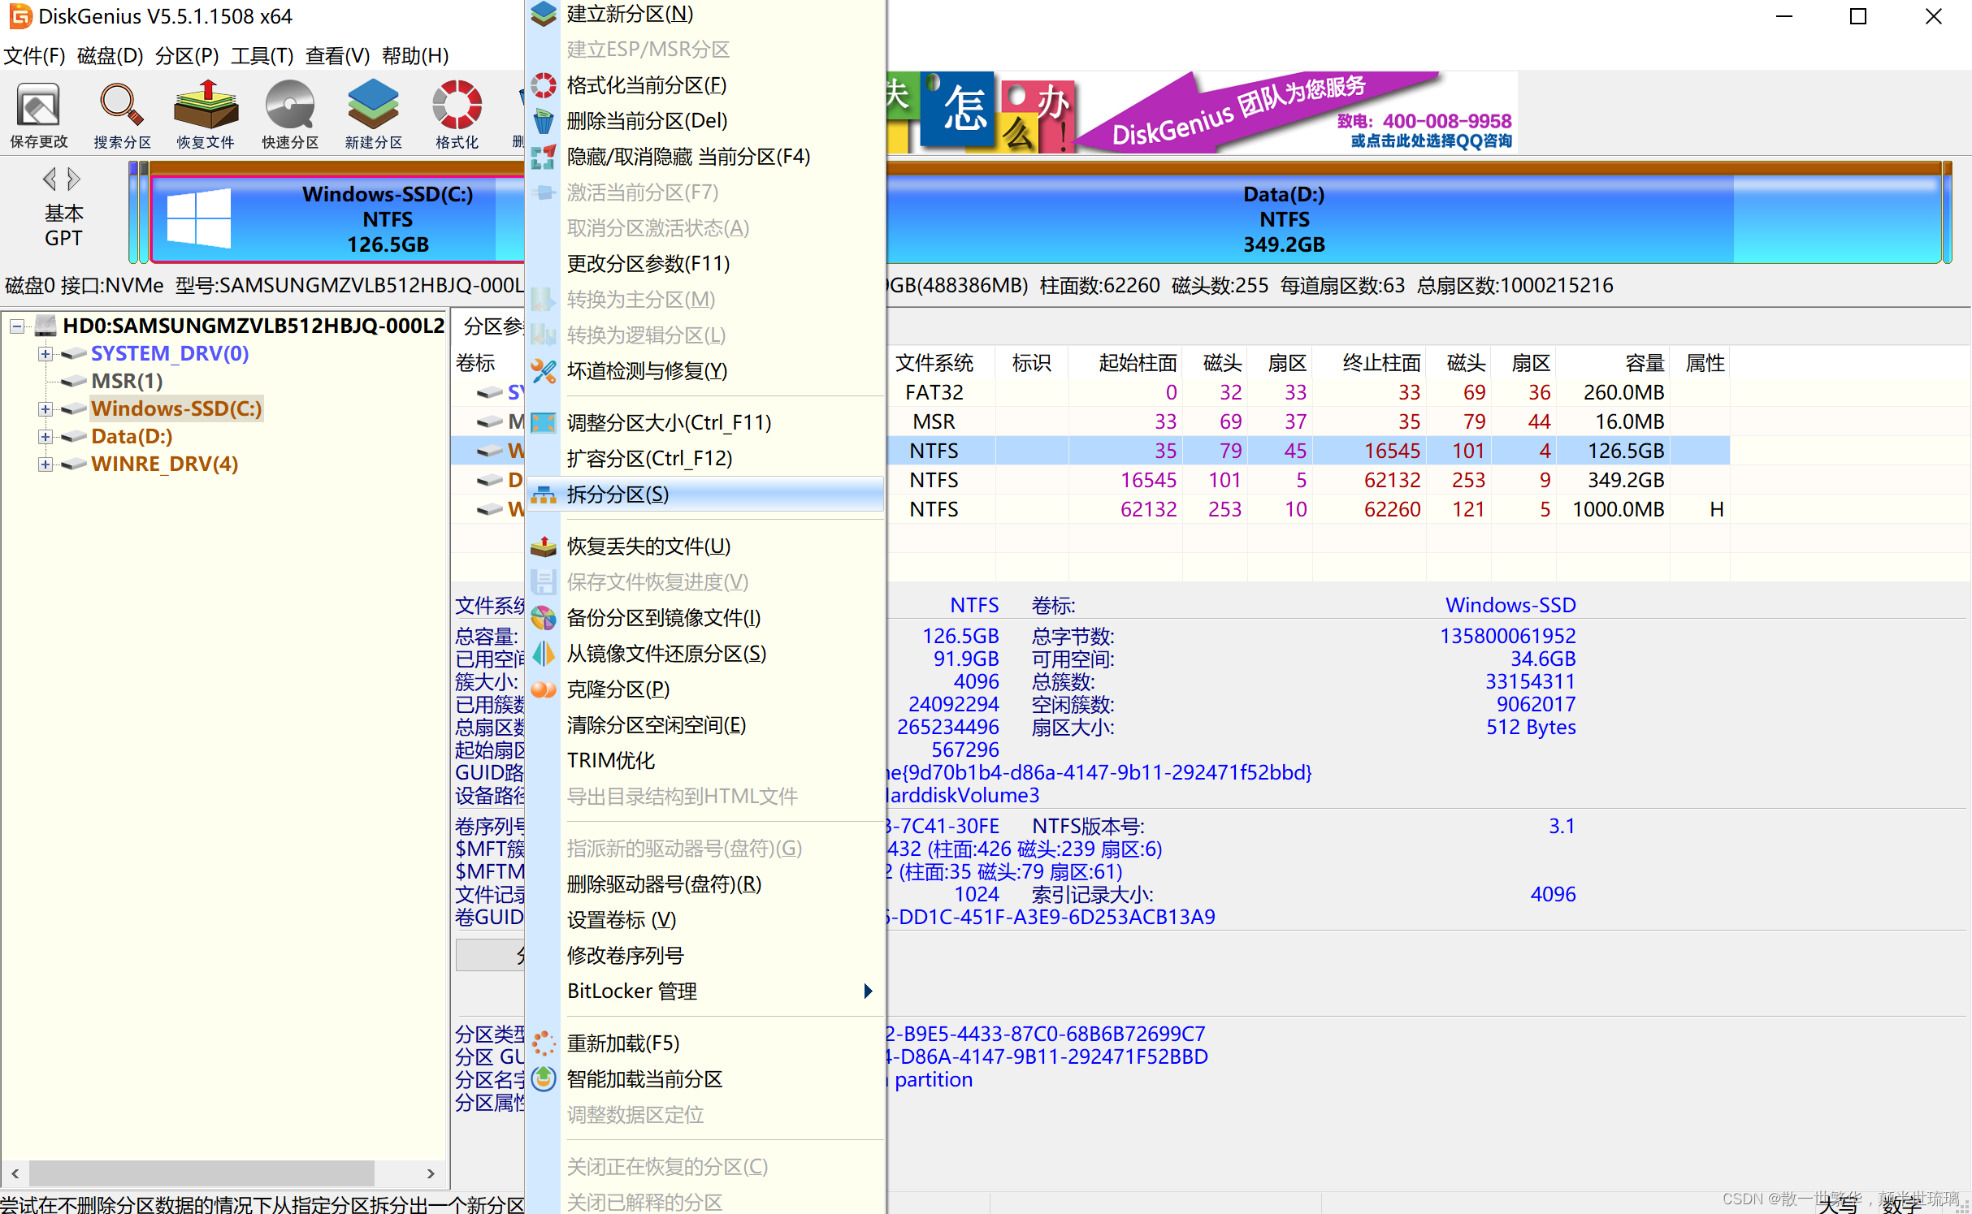
Task: Click the tools icon beside 坏道检测与修复(Y)
Action: [544, 371]
